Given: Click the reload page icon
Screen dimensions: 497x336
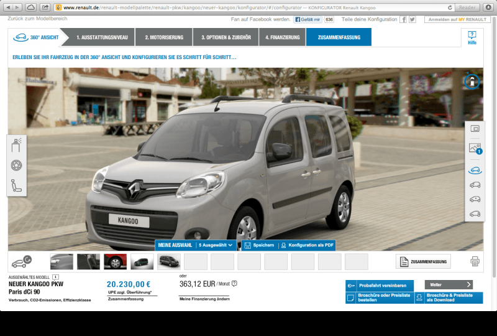Looking at the screenshot, I should pyautogui.click(x=450, y=7).
